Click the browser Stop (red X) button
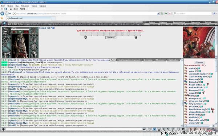This screenshot has height=136, width=218. [x=170, y=13]
